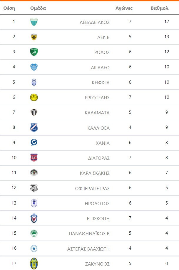
Task: Click the ΚΑΛΛΙΘΕΑ blue shield crest
Action: click(34, 128)
